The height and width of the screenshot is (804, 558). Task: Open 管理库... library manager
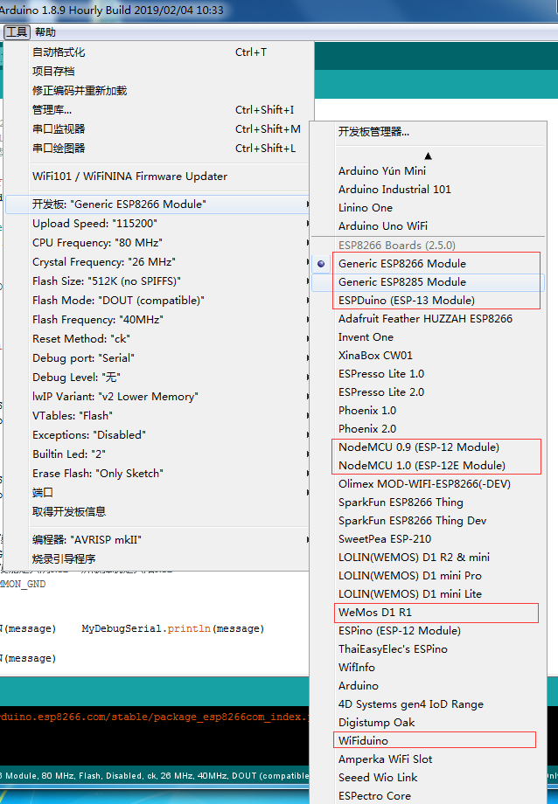click(x=157, y=110)
